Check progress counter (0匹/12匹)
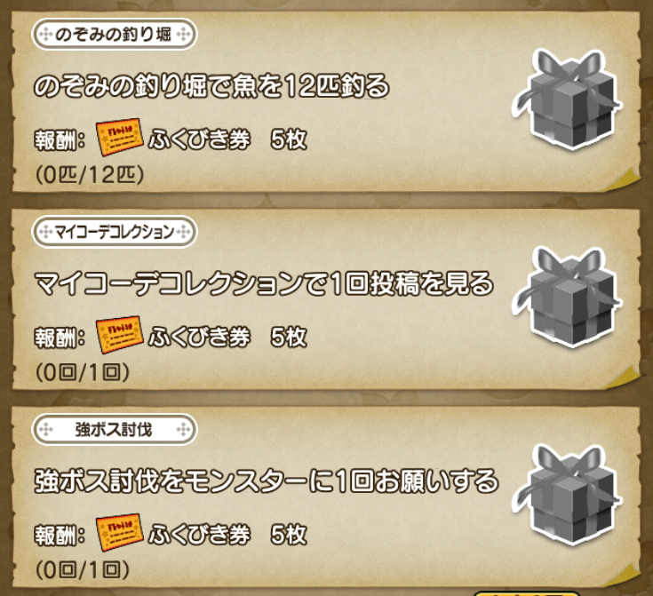The height and width of the screenshot is (596, 653). point(90,174)
